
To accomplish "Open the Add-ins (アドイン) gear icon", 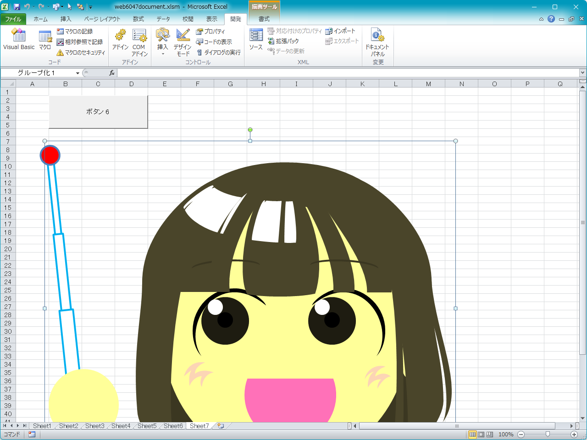I will [120, 38].
